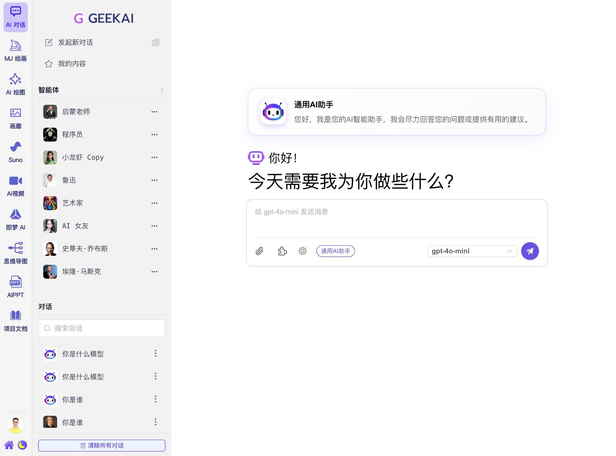Click the 清除所有对话 button
The width and height of the screenshot is (616, 456).
pos(101,445)
